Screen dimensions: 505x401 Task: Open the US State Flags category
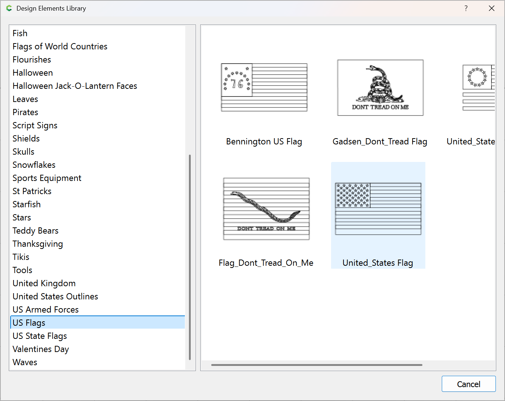tap(40, 336)
